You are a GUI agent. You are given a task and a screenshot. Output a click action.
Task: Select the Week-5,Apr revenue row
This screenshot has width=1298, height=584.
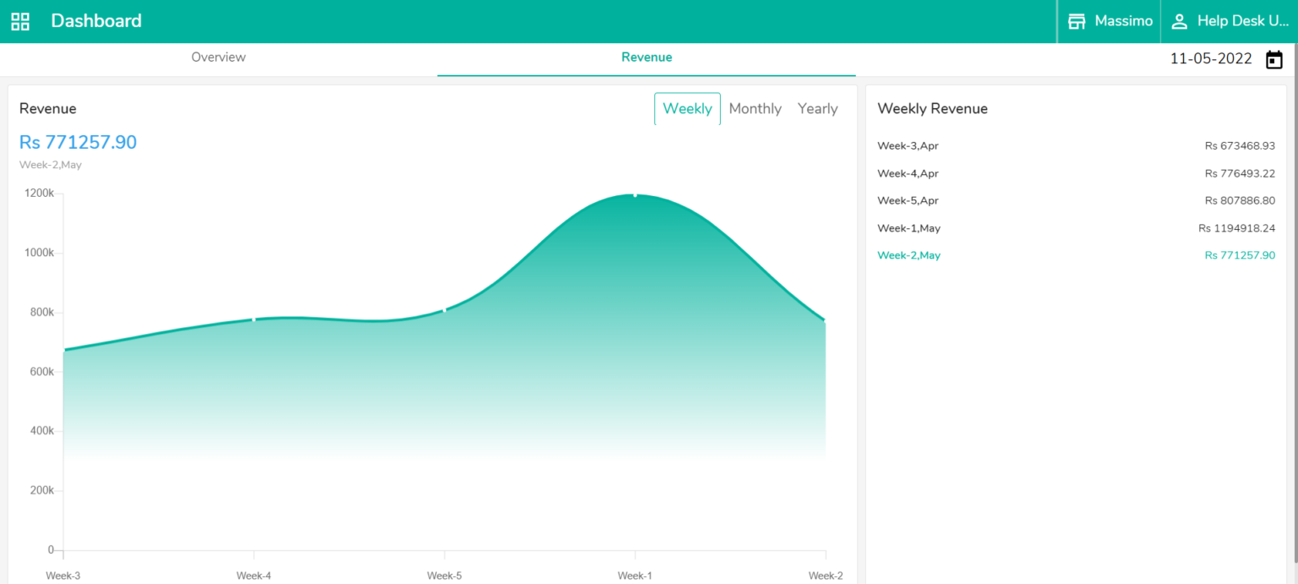[1076, 200]
